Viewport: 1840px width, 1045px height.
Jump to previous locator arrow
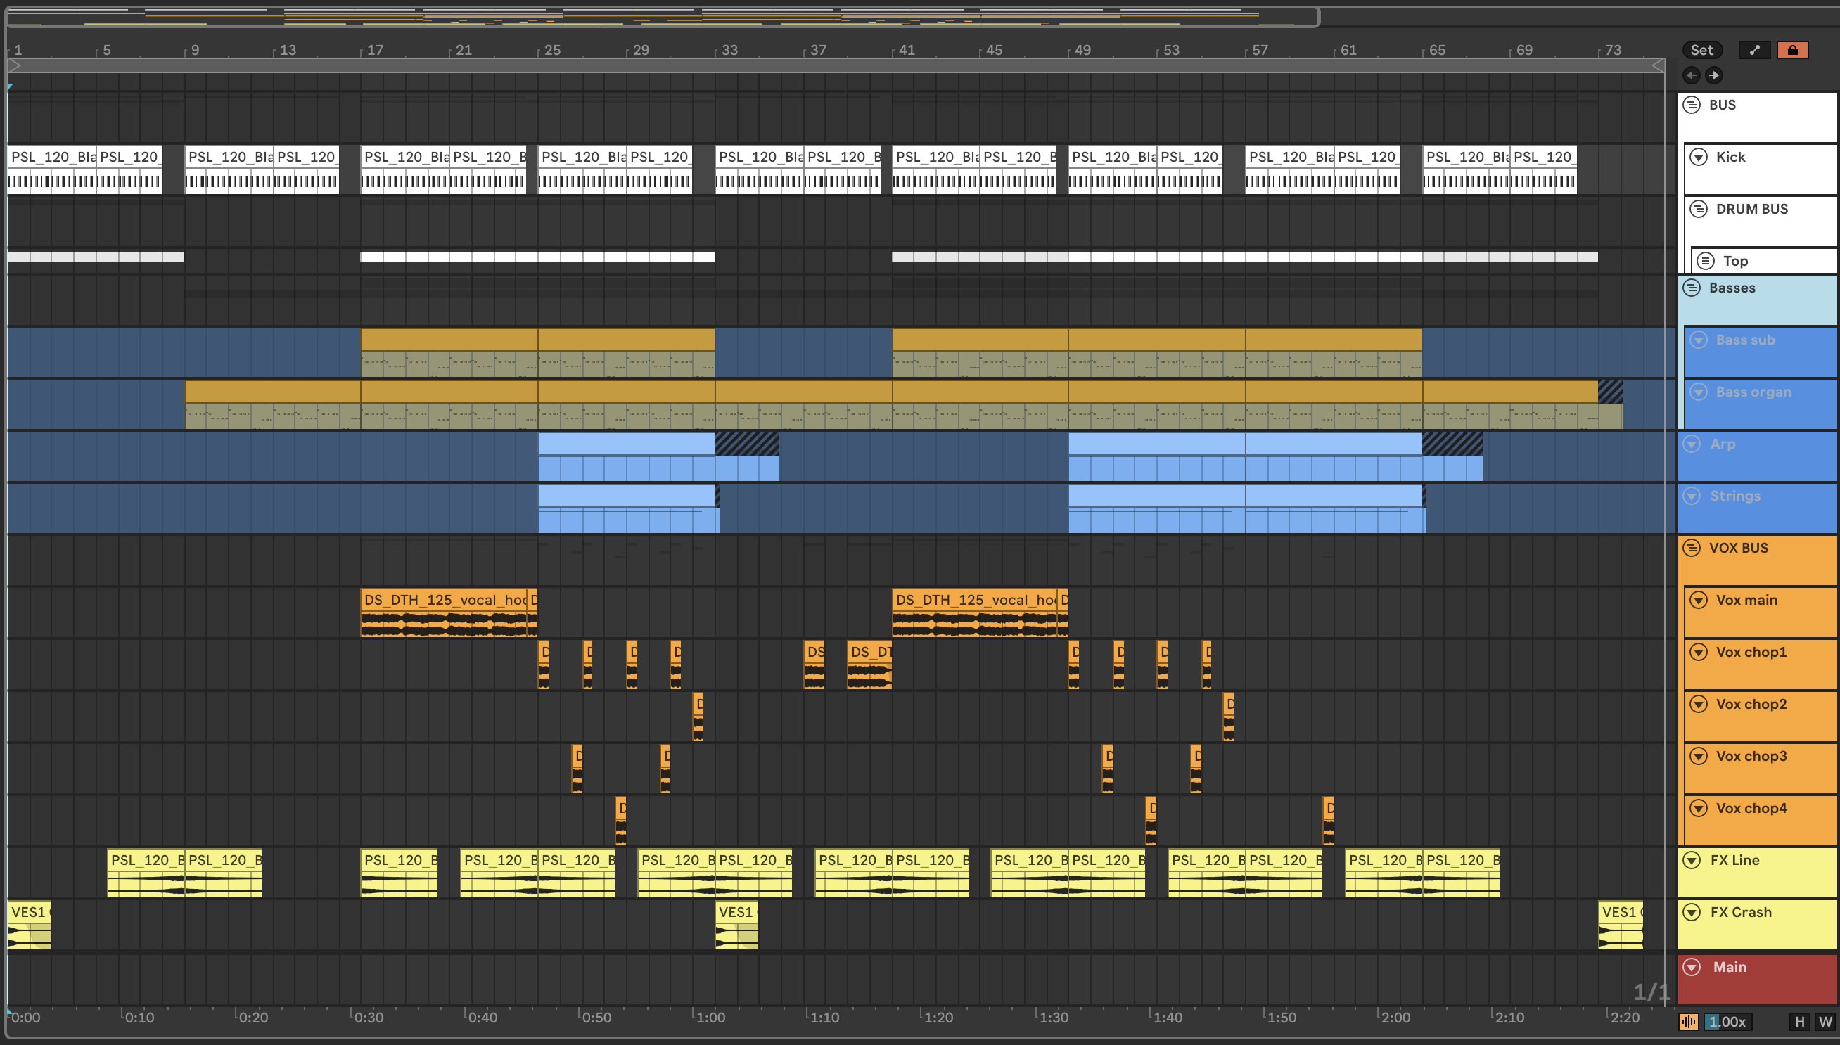tap(1692, 75)
